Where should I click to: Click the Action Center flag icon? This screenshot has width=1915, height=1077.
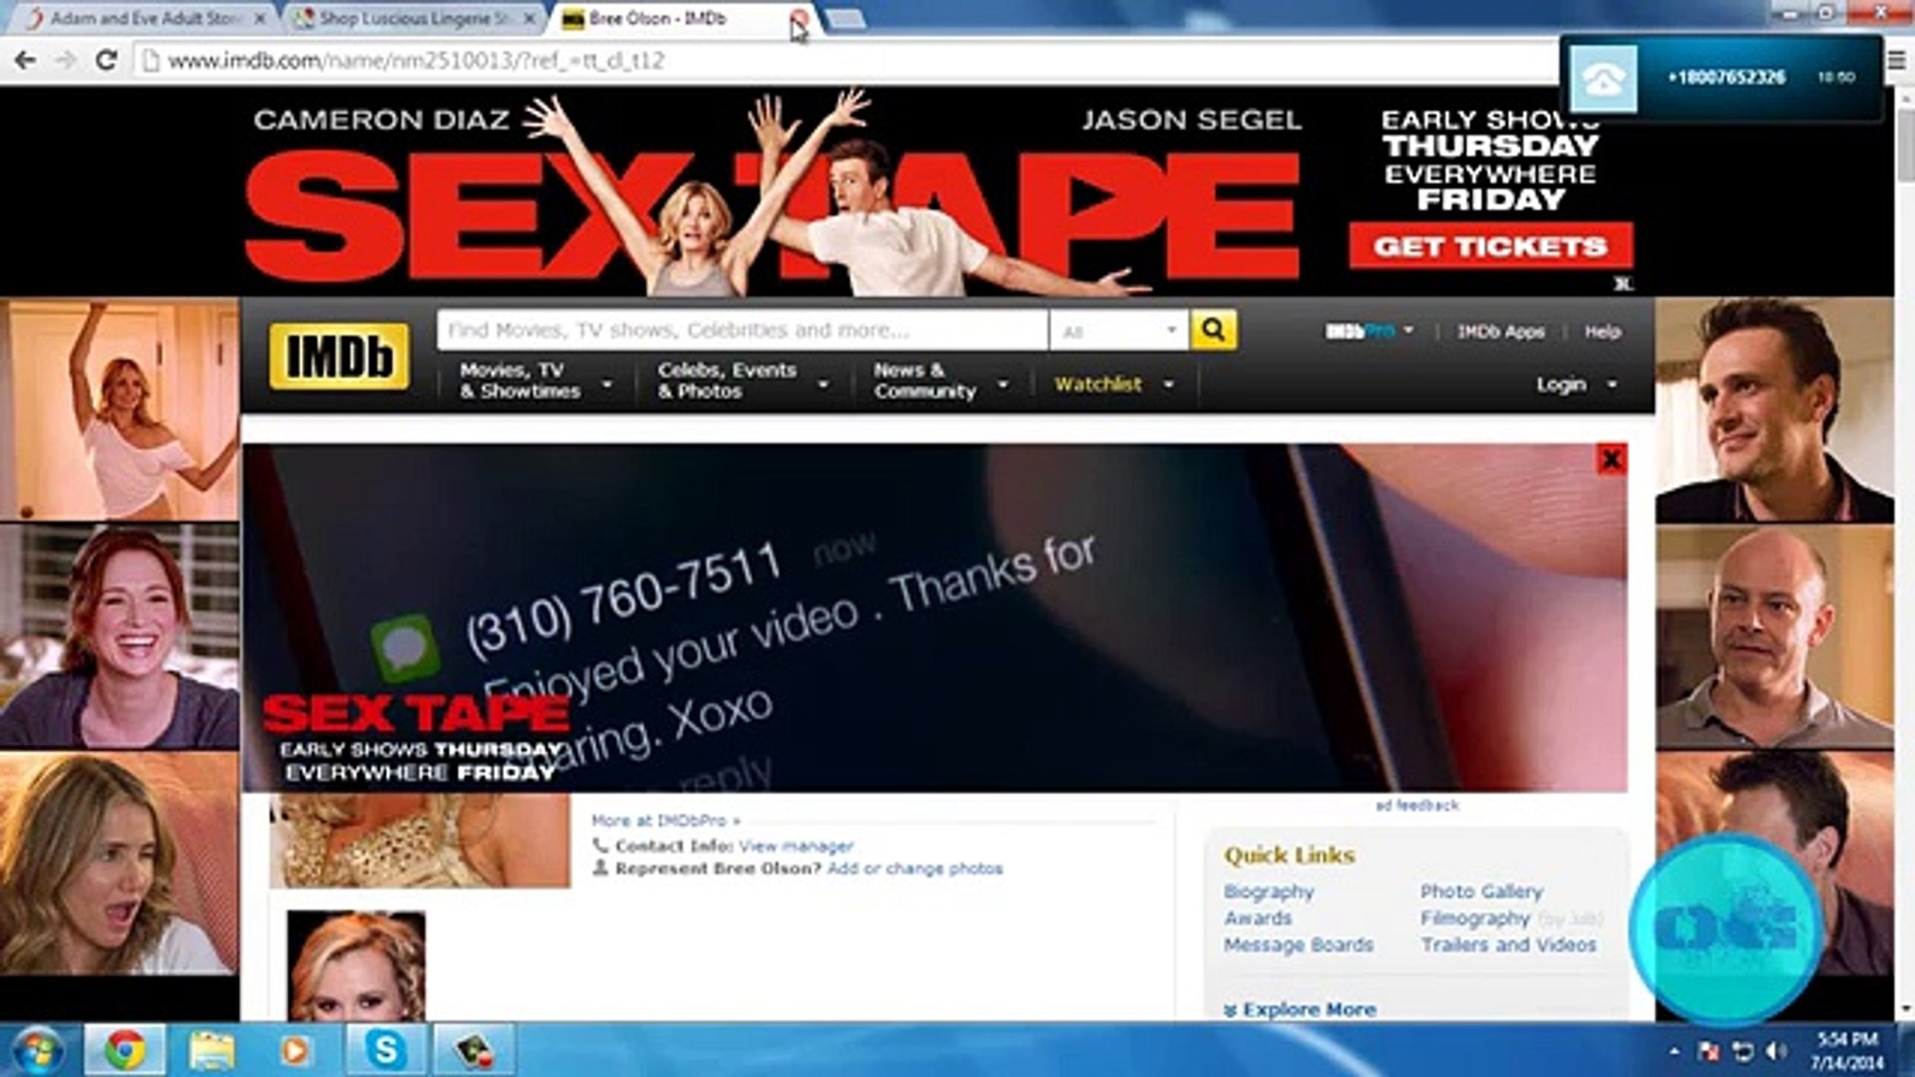(x=1710, y=1051)
